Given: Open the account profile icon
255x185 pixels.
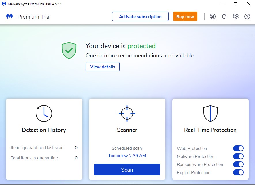Looking at the screenshot, I should (x=213, y=16).
